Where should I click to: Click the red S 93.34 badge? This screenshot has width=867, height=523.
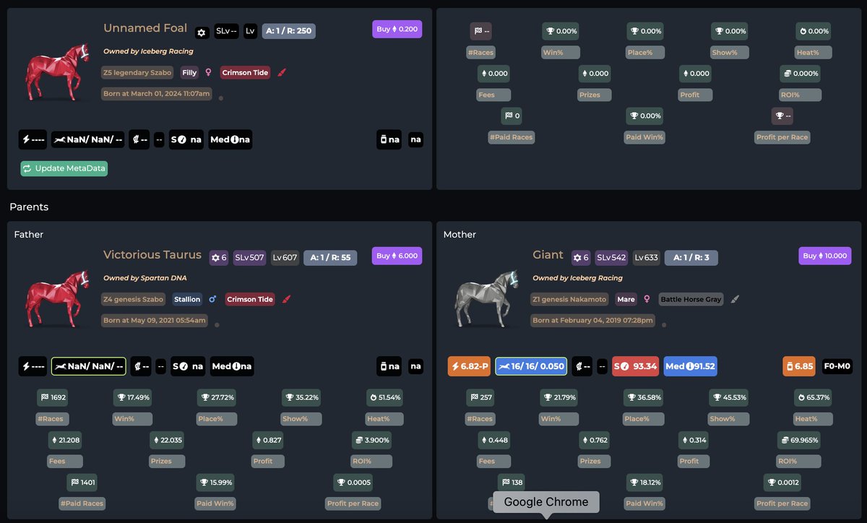pyautogui.click(x=637, y=366)
